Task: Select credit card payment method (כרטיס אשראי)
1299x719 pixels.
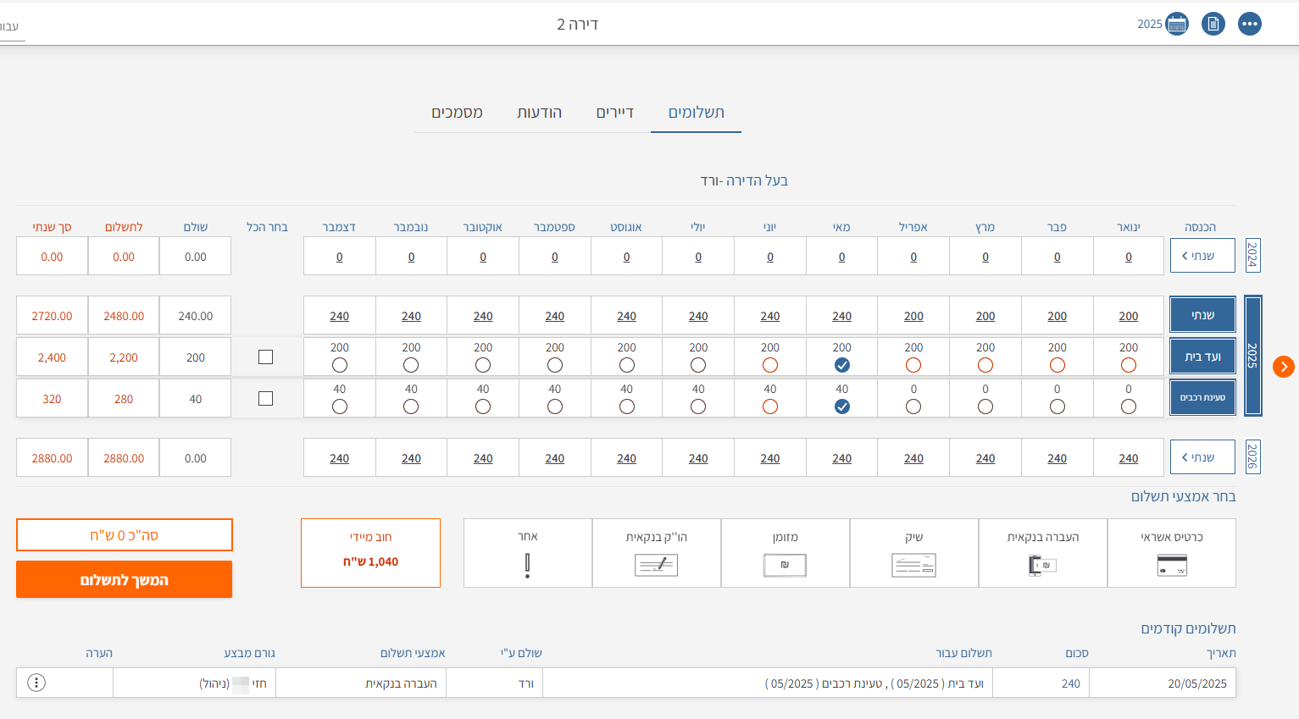Action: click(x=1171, y=553)
